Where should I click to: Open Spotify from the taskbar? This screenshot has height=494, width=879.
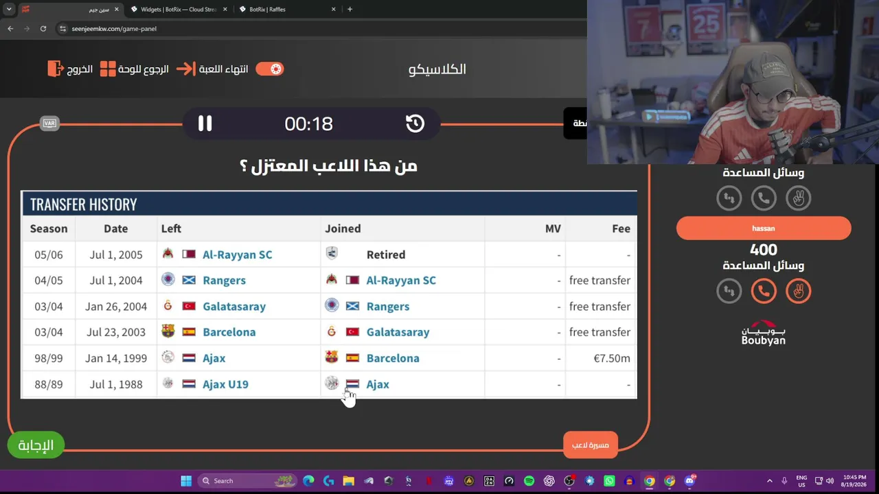coord(529,481)
